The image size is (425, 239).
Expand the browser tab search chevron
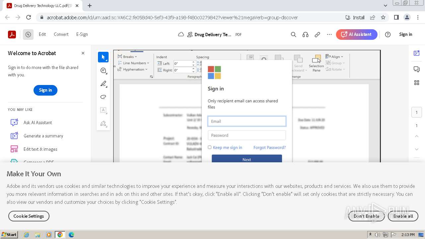pos(385,6)
